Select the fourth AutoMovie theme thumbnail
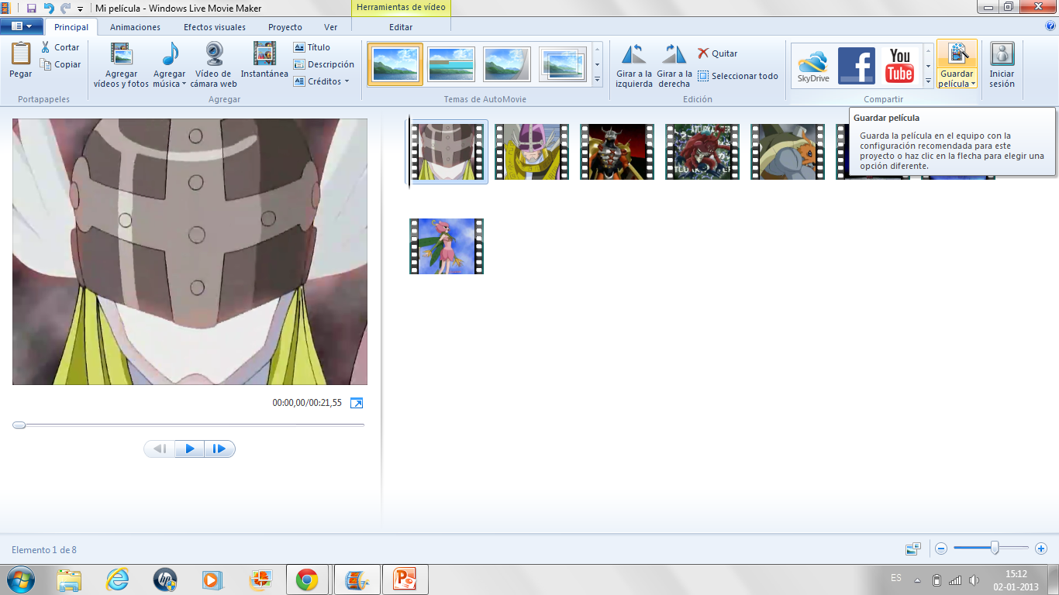Viewport: 1059px width, 595px height. [563, 64]
